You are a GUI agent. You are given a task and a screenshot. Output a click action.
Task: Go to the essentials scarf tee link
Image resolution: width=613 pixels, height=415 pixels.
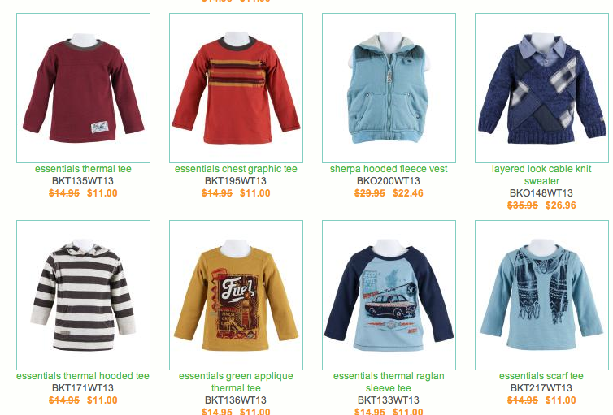(x=541, y=376)
